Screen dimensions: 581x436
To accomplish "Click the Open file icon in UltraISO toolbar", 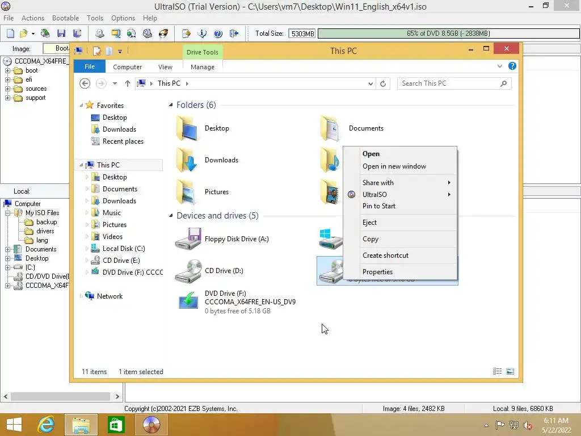I will [x=23, y=33].
